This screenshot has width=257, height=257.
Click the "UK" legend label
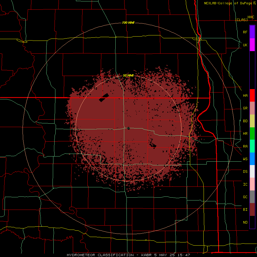tap(245, 45)
